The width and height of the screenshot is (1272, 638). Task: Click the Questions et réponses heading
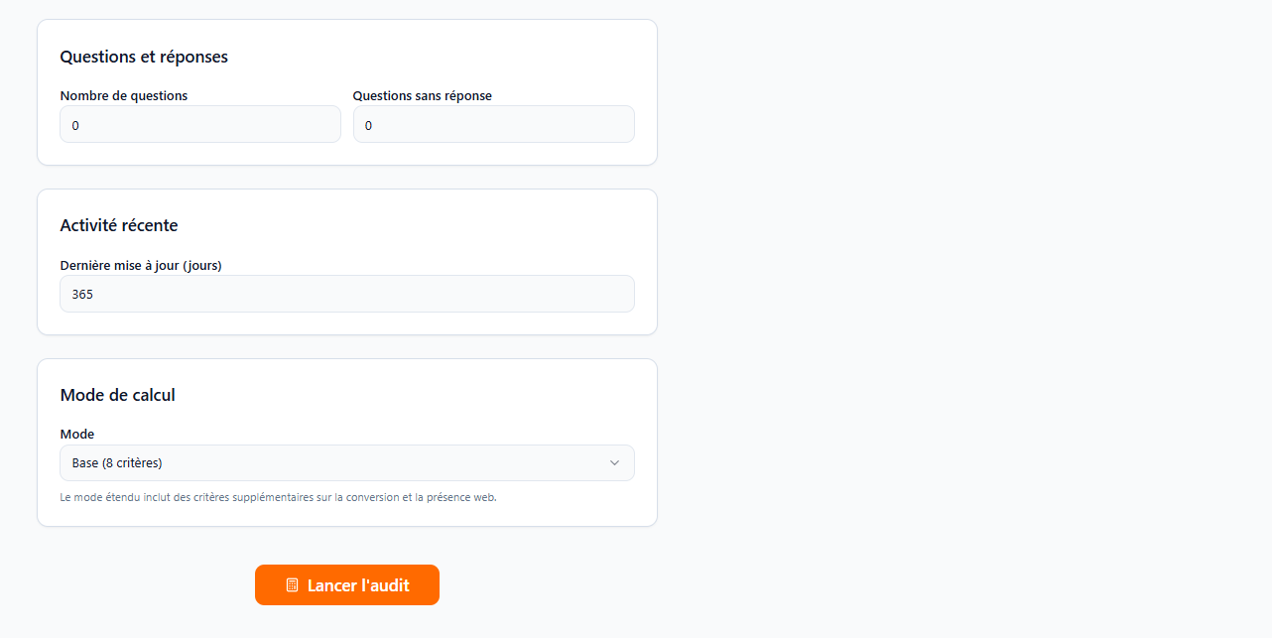tap(144, 57)
